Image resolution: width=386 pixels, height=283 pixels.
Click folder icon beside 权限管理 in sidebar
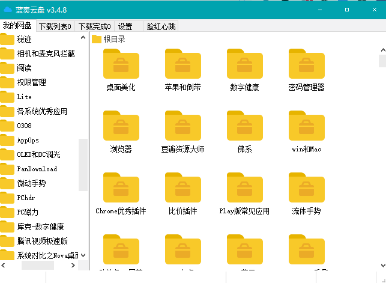7,82
